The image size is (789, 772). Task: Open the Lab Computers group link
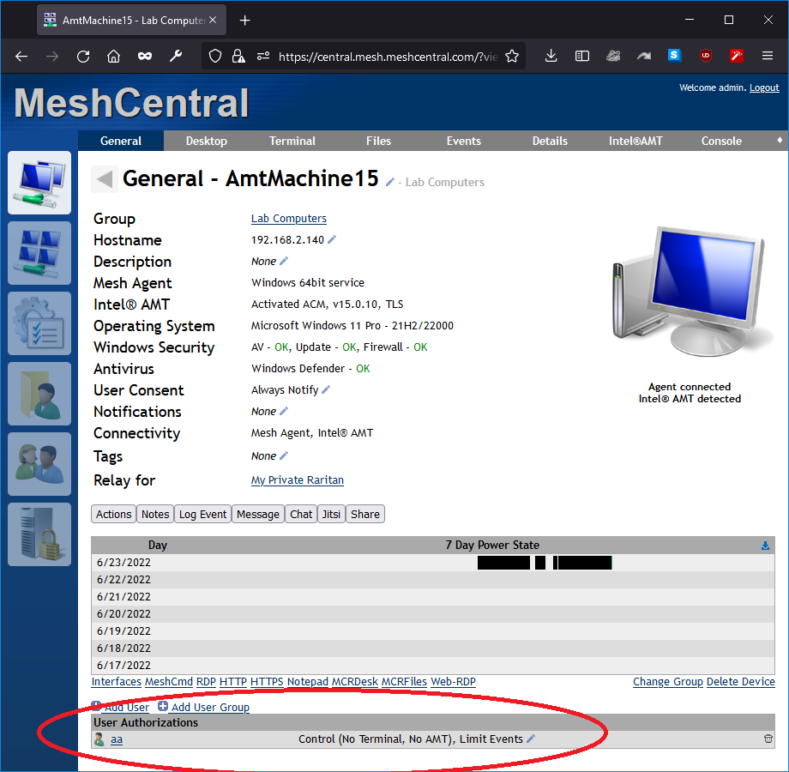click(288, 219)
